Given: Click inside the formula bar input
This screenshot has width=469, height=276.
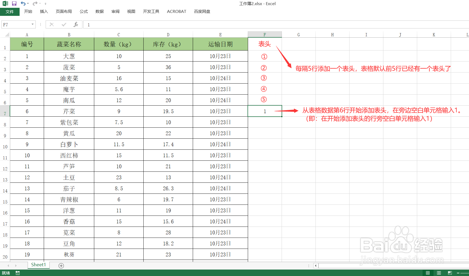Looking at the screenshot, I should click(276, 24).
